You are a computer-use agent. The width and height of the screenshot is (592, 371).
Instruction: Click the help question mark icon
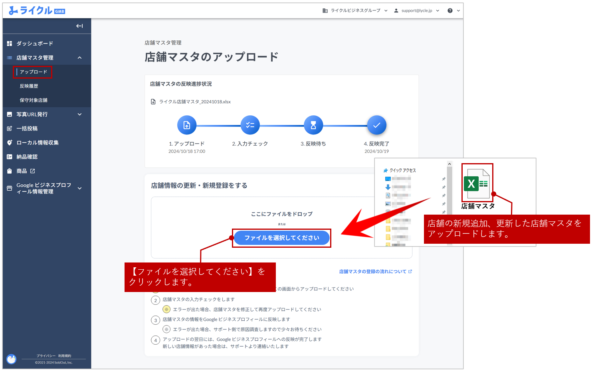[450, 11]
